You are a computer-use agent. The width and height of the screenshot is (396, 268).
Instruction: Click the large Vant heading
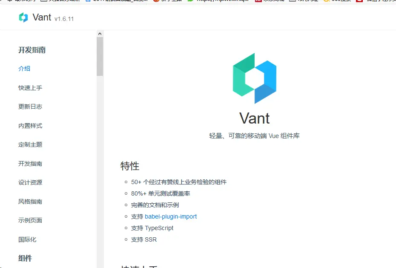coord(255,118)
